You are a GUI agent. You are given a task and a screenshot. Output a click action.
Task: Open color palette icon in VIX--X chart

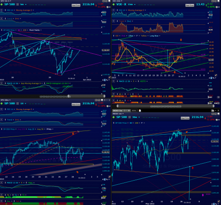pos(217,7)
